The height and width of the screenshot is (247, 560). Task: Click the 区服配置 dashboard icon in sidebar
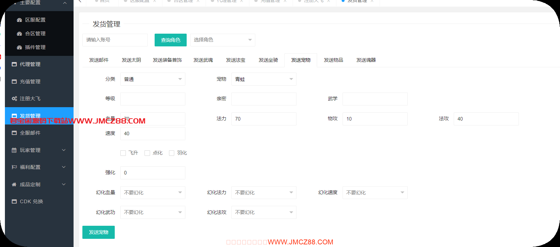tap(19, 20)
